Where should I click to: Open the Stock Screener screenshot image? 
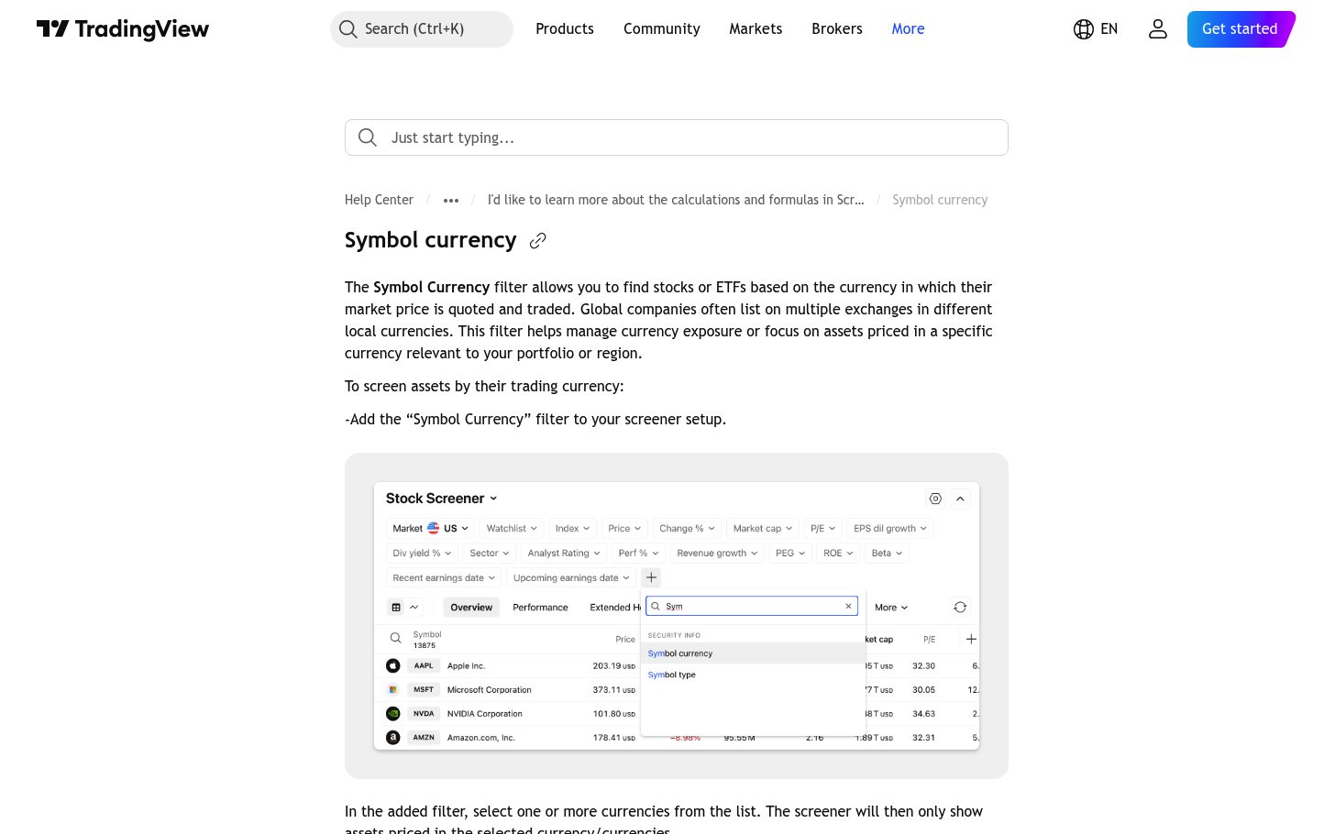click(677, 616)
